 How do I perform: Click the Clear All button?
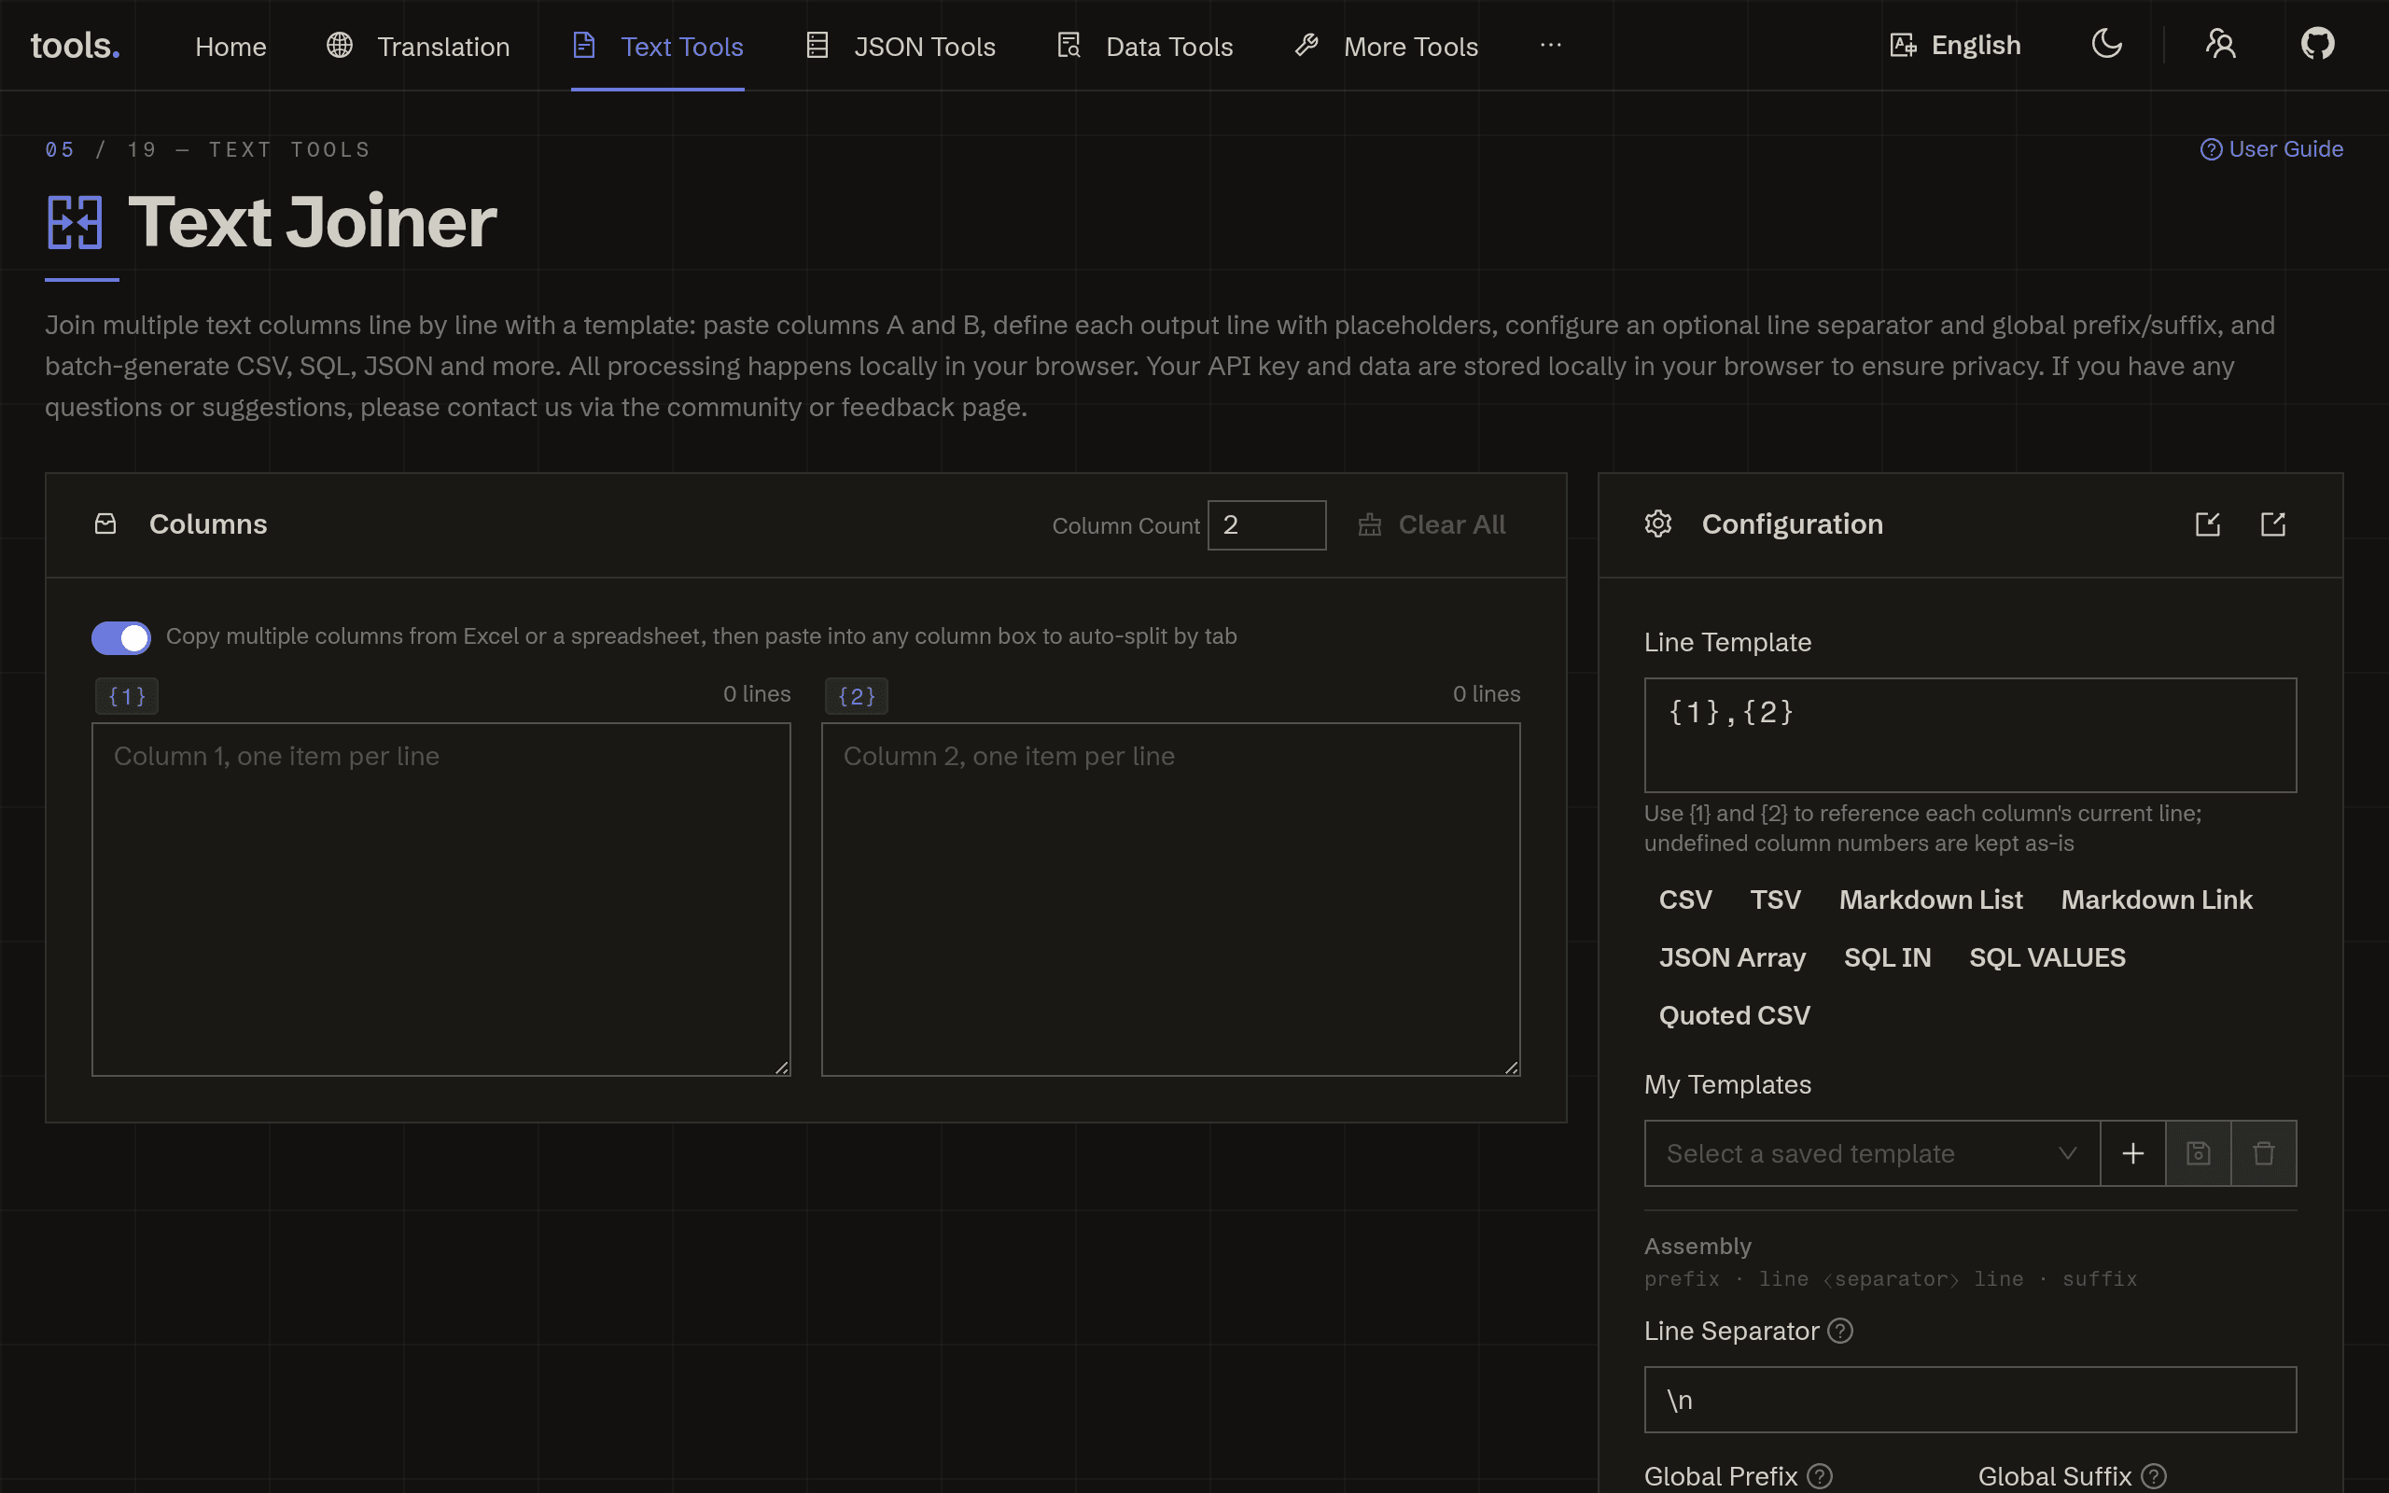[1432, 524]
